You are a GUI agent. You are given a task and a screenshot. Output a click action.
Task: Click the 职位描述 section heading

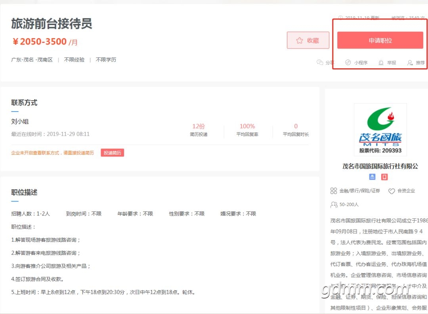(24, 193)
